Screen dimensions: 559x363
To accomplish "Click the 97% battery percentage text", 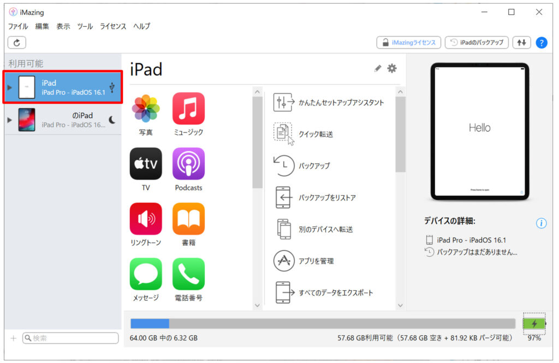I will [x=534, y=338].
